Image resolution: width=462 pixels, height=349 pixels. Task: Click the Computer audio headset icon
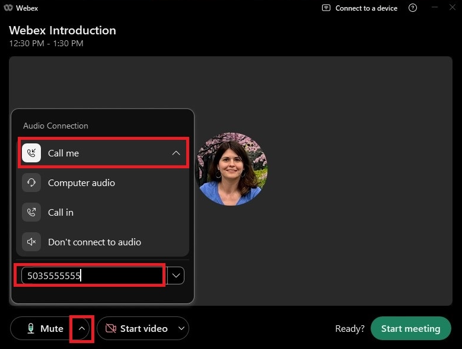pyautogui.click(x=31, y=182)
